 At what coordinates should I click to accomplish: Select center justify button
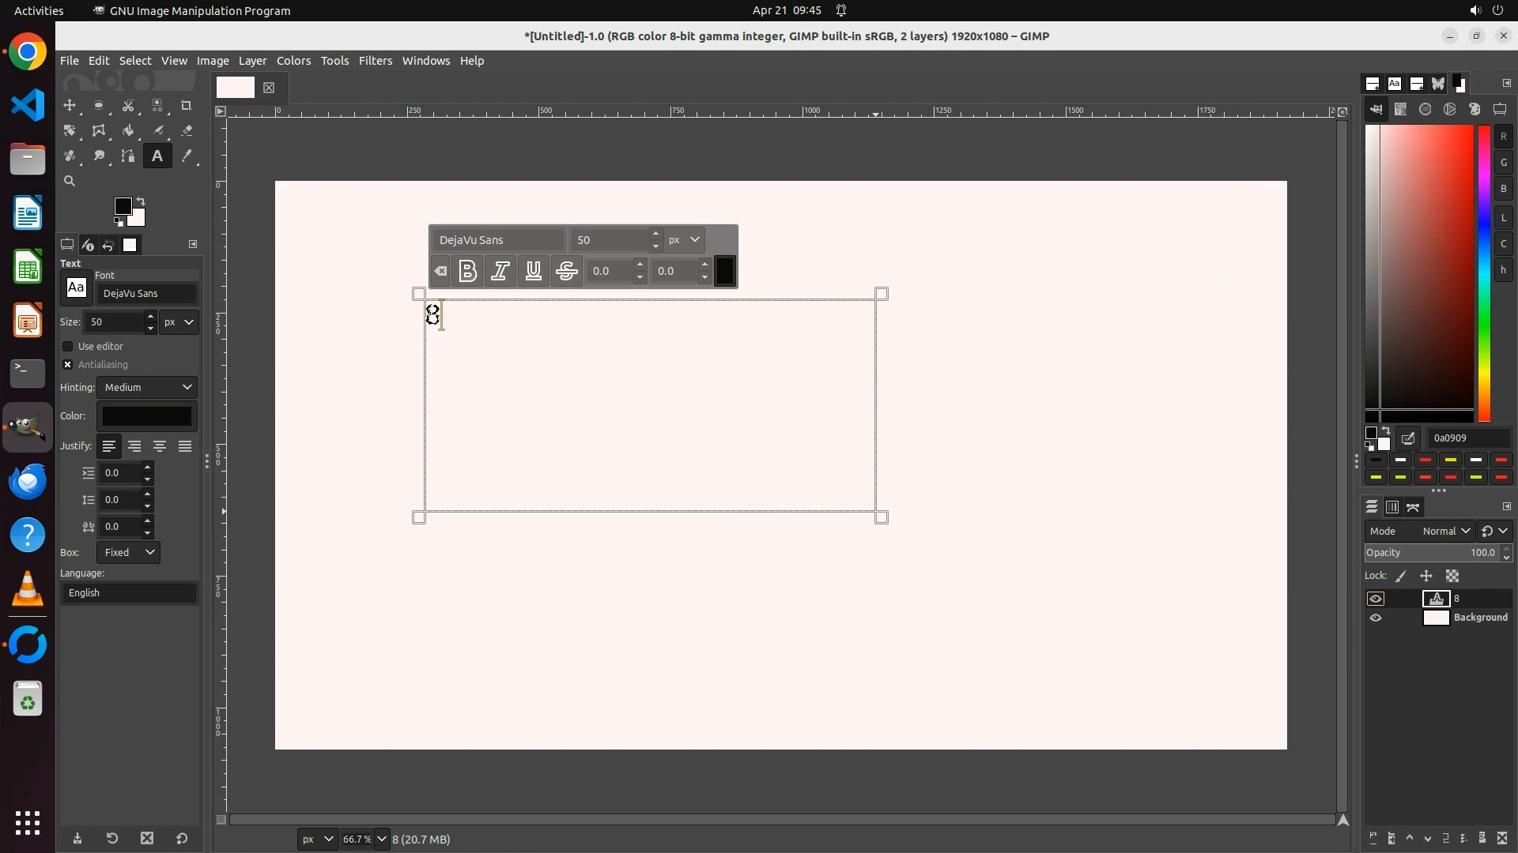(x=160, y=446)
